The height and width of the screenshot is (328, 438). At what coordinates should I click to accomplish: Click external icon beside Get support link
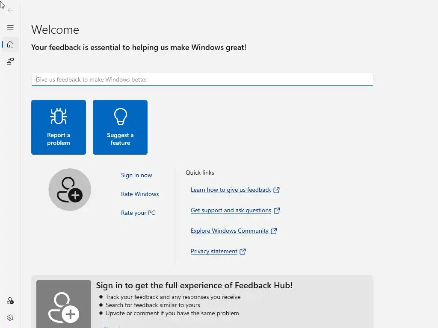click(277, 210)
